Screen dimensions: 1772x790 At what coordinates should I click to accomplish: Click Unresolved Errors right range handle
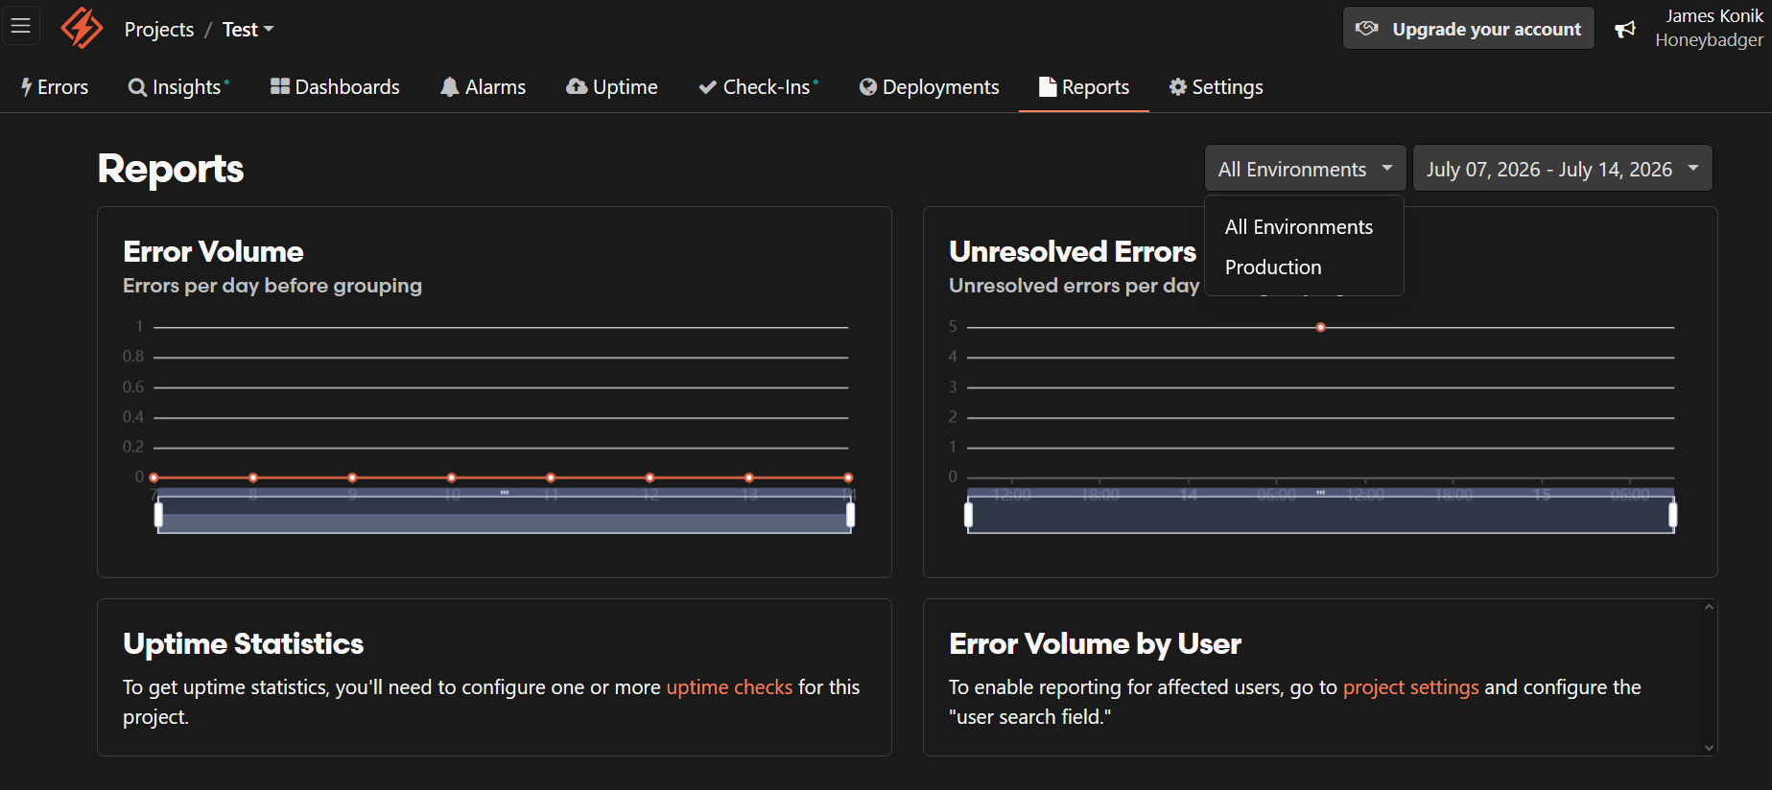click(x=1673, y=515)
